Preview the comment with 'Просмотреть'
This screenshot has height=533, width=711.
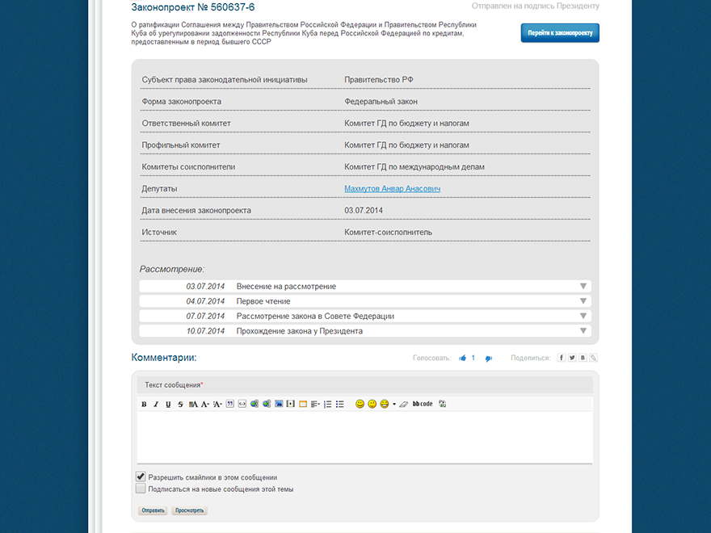[190, 510]
